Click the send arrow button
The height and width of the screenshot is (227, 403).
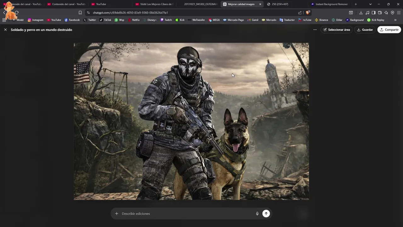point(266,213)
